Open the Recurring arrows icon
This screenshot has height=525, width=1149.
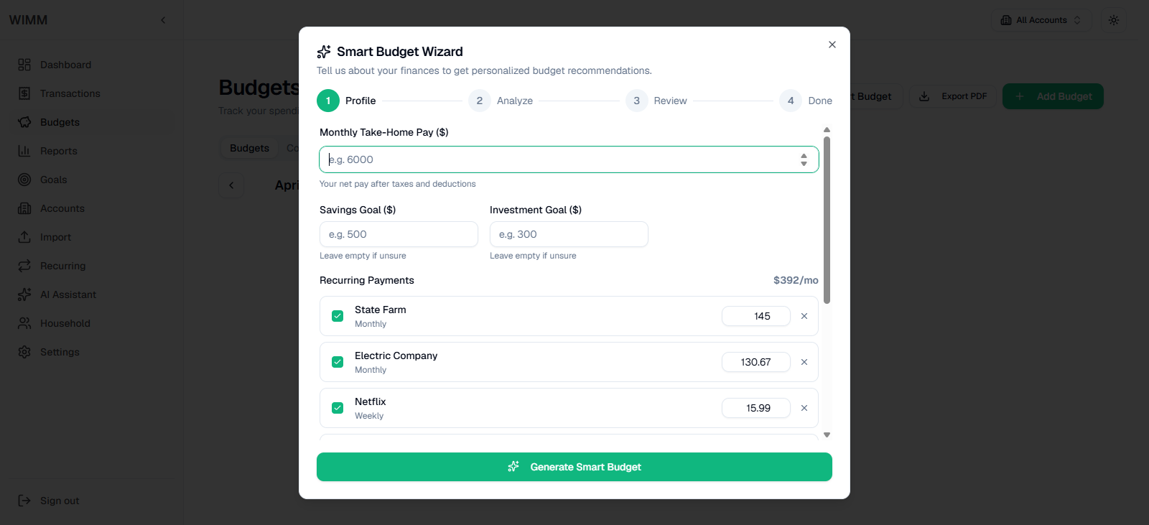point(24,266)
